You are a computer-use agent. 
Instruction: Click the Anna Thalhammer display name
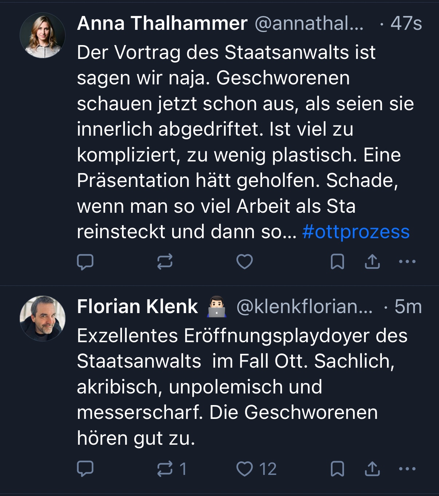[162, 24]
